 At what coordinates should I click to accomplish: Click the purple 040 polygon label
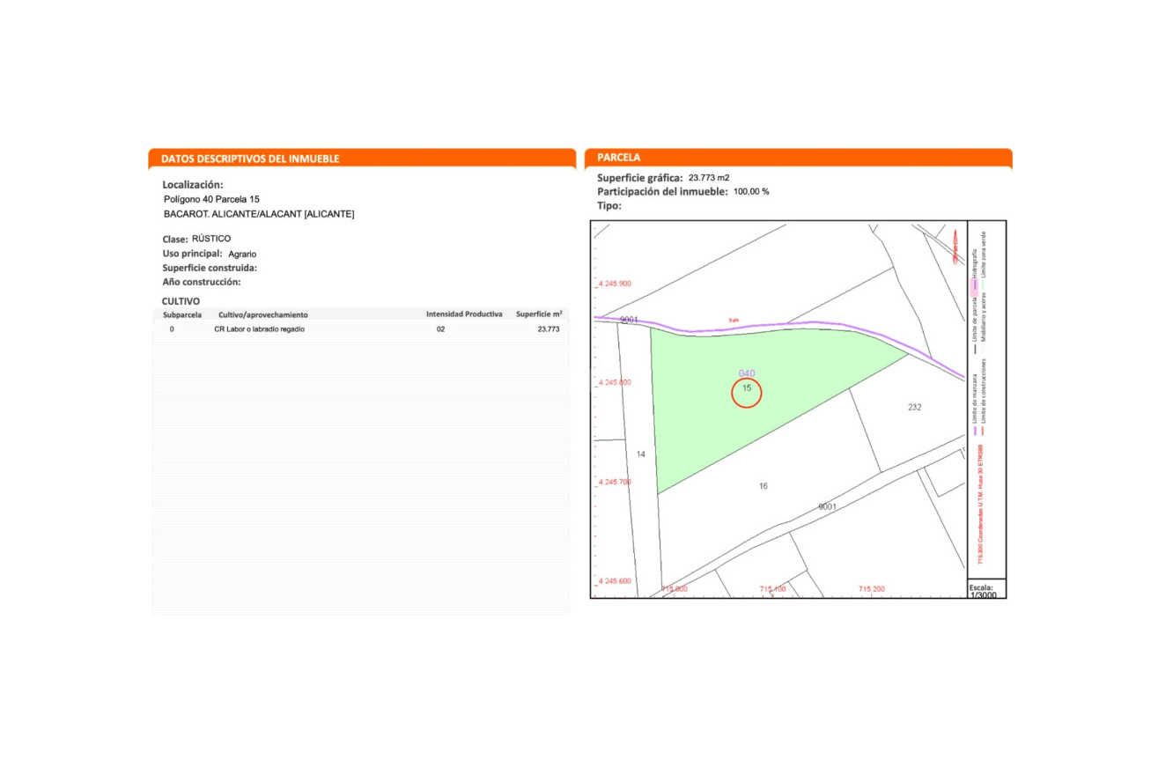(746, 373)
